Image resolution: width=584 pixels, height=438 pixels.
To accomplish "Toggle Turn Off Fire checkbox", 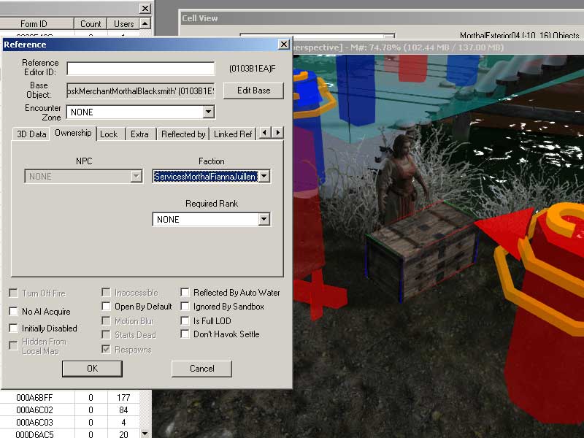I will (x=13, y=293).
